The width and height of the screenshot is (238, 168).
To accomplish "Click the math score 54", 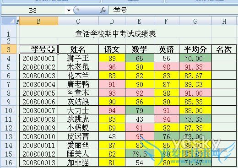I will click(x=140, y=163).
